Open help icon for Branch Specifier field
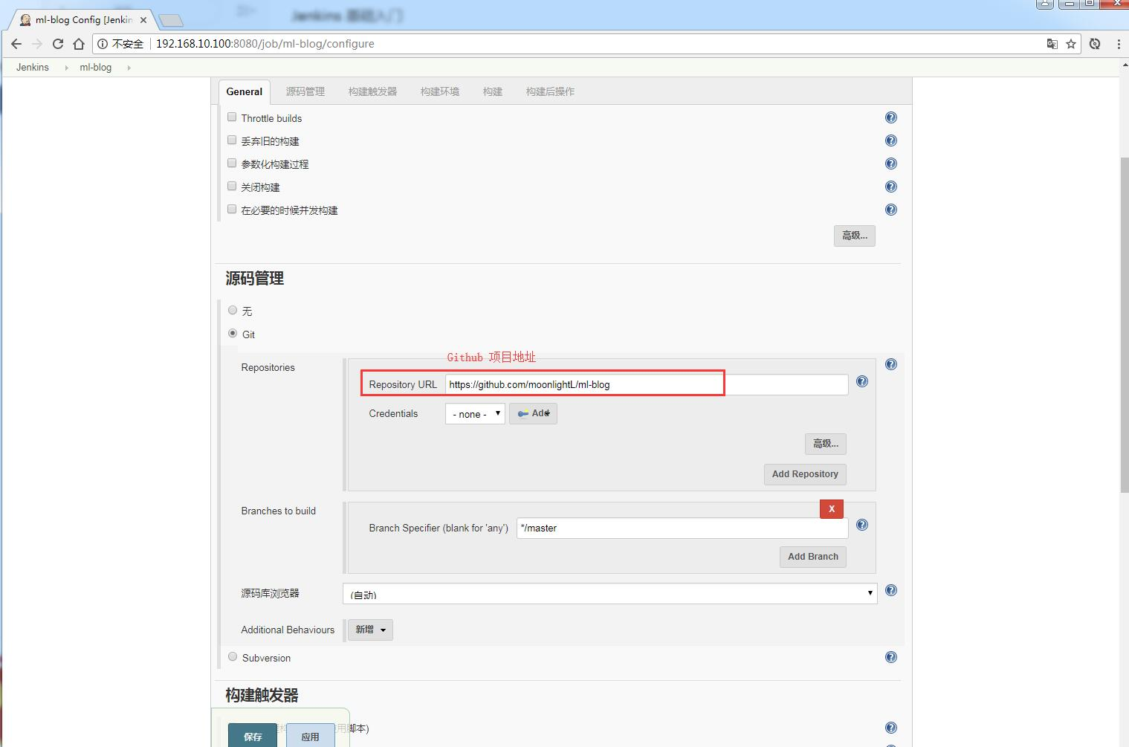1129x747 pixels. click(x=862, y=525)
